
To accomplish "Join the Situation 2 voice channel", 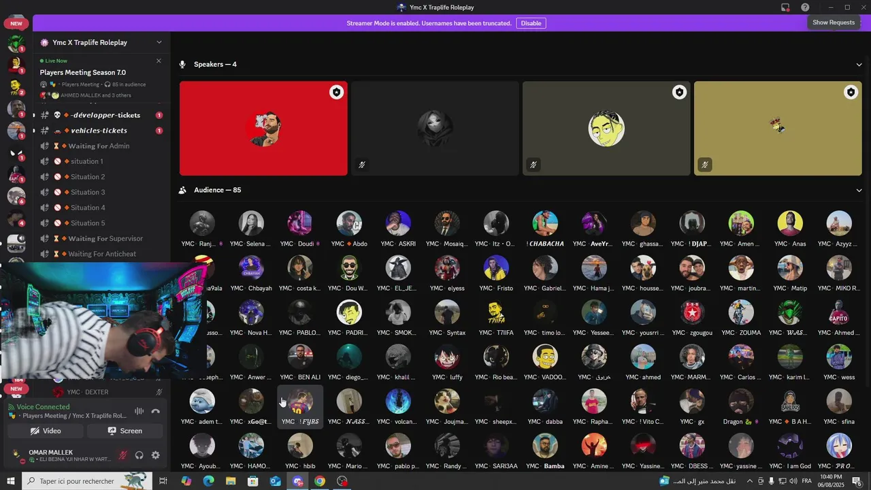I will click(x=101, y=177).
